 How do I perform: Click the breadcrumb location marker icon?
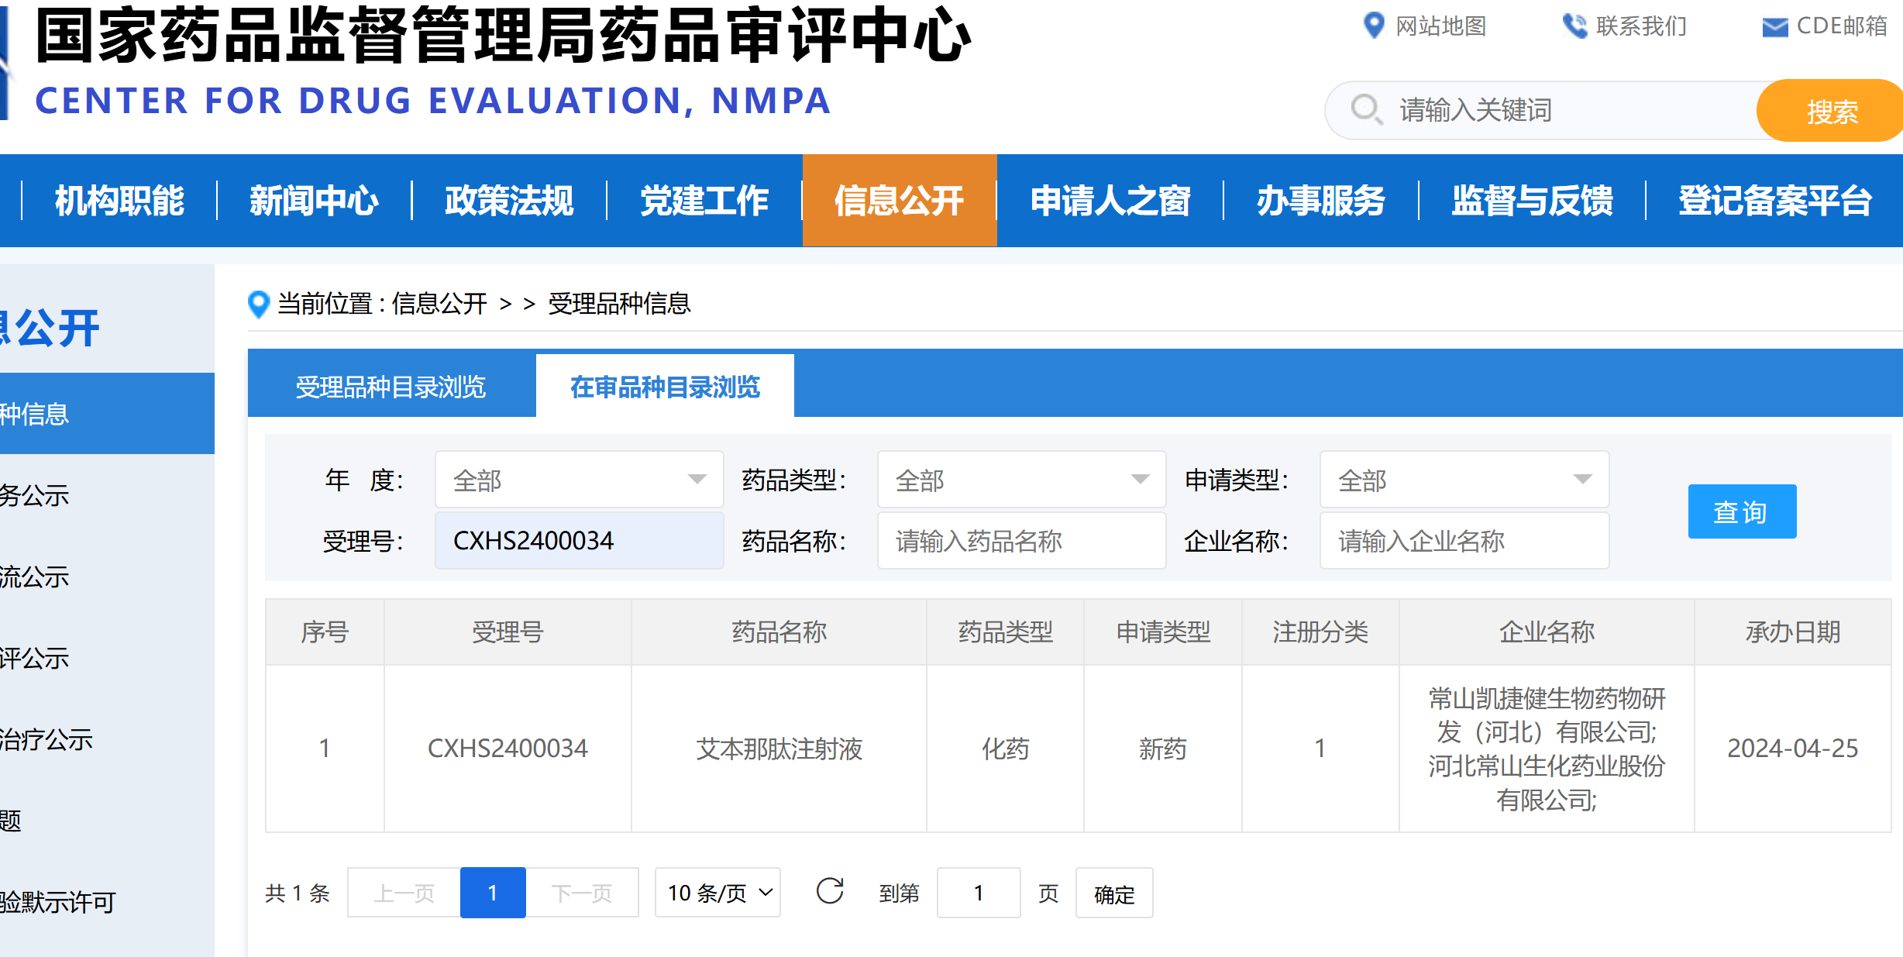[258, 304]
